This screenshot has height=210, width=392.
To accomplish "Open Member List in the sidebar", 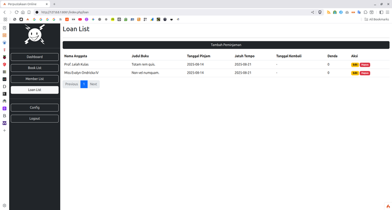I will click(x=35, y=79).
